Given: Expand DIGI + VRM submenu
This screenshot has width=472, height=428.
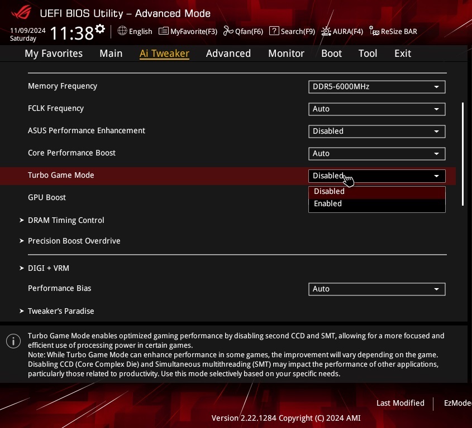Looking at the screenshot, I should 49,268.
